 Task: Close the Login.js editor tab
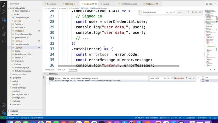click(x=96, y=4)
